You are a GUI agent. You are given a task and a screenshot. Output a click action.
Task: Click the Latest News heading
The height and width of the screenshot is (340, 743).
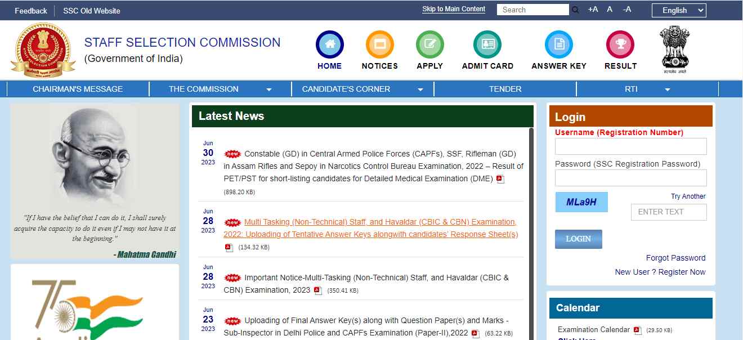pyautogui.click(x=231, y=116)
